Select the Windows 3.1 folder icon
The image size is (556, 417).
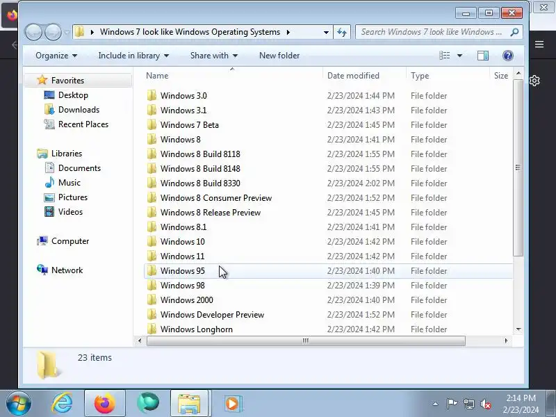(152, 110)
